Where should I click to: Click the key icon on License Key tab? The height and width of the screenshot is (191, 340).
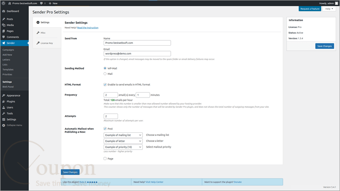coord(38,43)
